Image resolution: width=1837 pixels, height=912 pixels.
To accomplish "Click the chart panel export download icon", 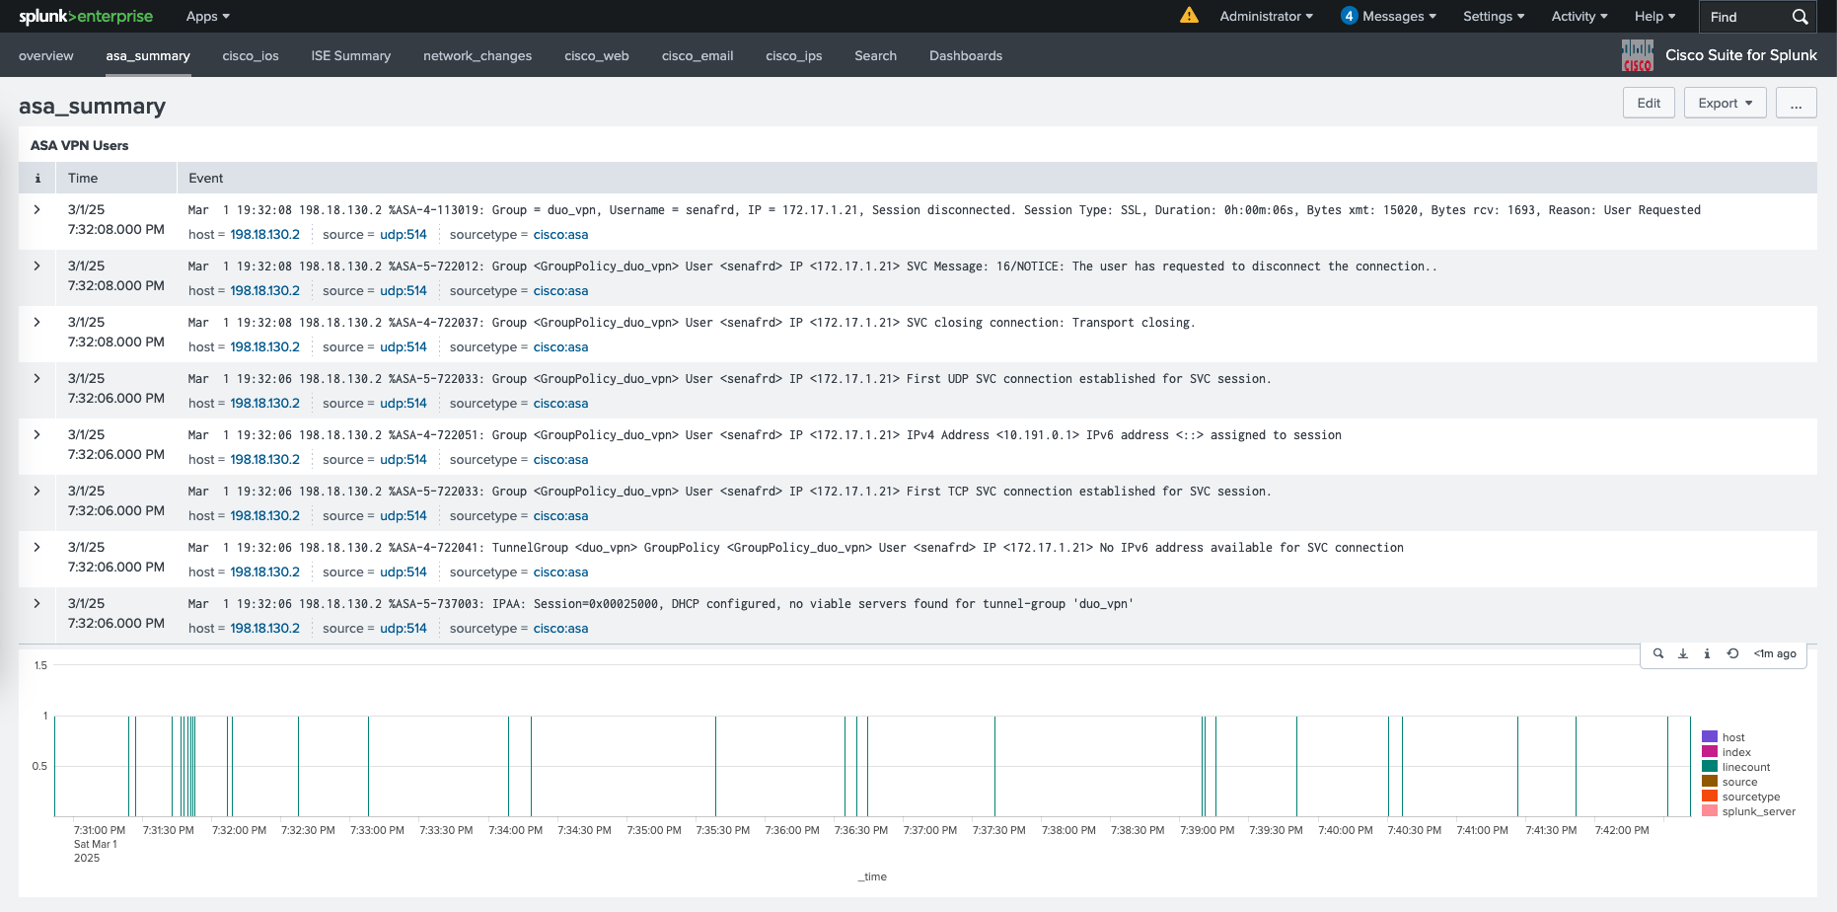I will click(x=1683, y=653).
